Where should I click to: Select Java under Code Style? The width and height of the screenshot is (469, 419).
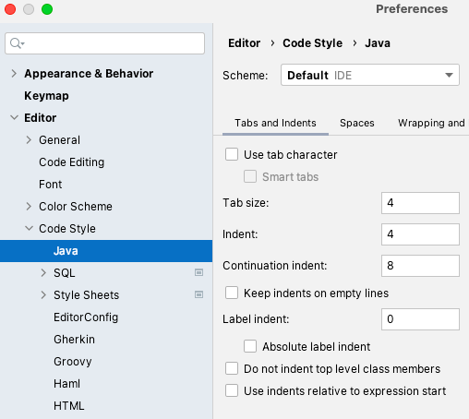point(106,251)
